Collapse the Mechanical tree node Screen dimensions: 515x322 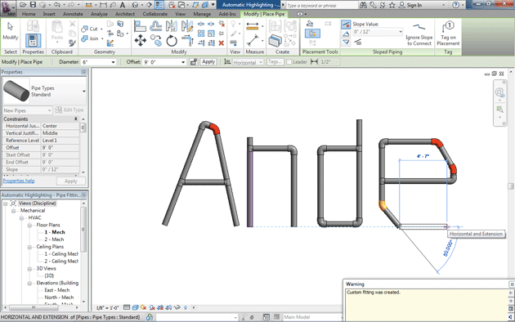tap(13, 211)
